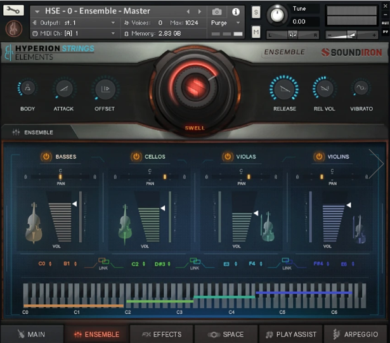The height and width of the screenshot is (343, 390).
Task: Click the BODY knob
Action: point(28,88)
